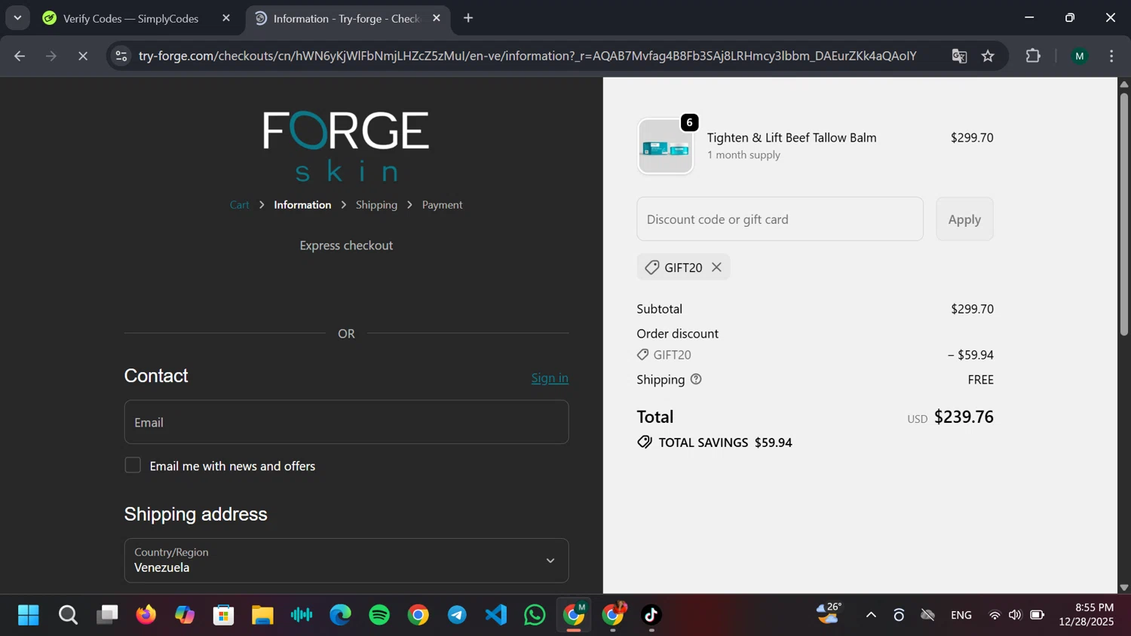Click the TOTAL SAVINGS $59.94 text
Image resolution: width=1131 pixels, height=636 pixels.
pos(725,442)
